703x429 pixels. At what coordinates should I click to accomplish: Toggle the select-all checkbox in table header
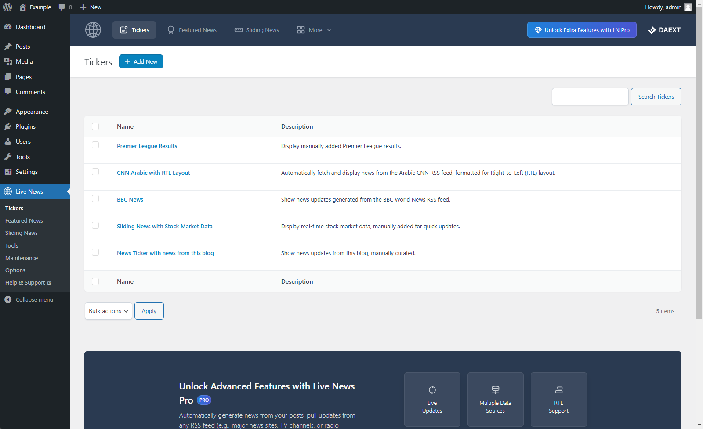[x=95, y=126]
